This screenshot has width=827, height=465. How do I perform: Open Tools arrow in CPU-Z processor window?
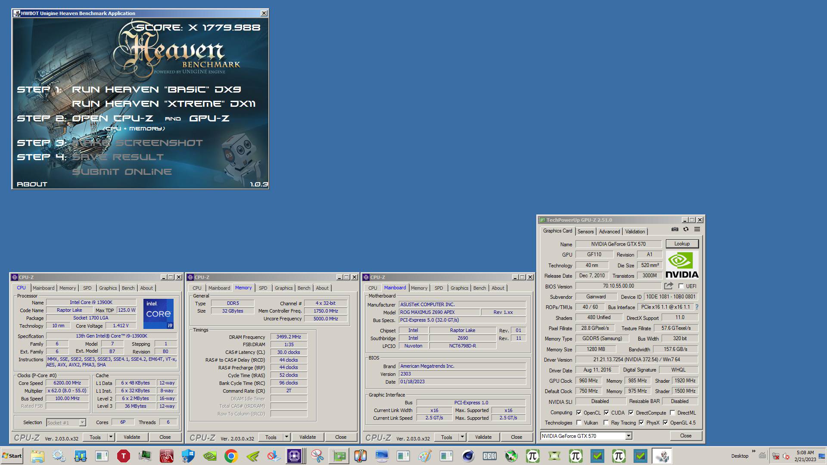(111, 437)
